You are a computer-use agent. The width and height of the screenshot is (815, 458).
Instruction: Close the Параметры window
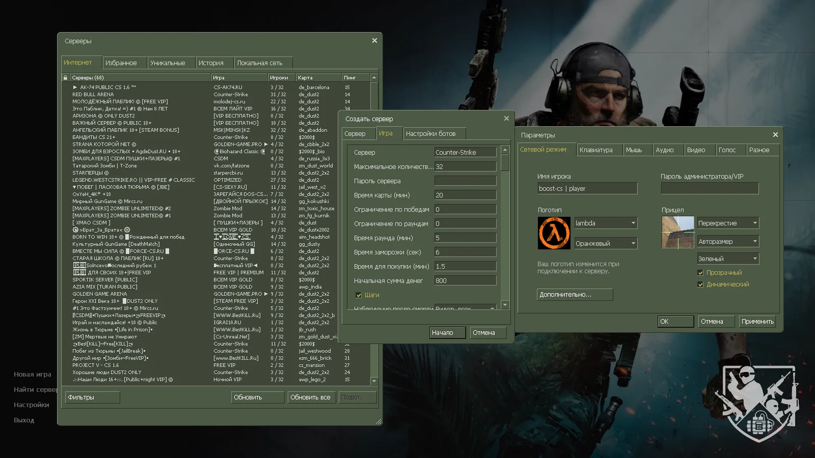[x=775, y=135]
